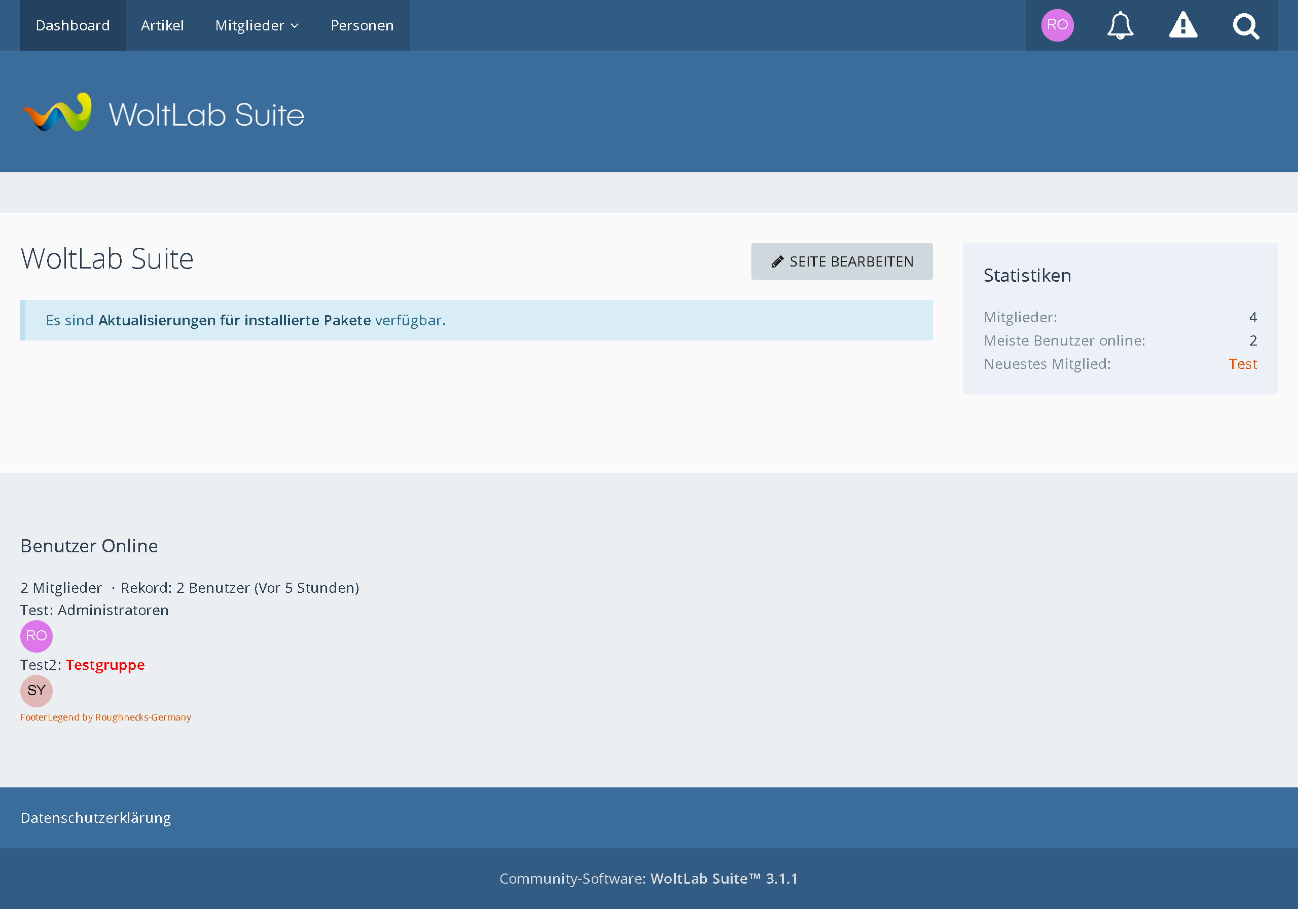The width and height of the screenshot is (1298, 909).
Task: Open Aktualisierungen für installierte Pakete link
Action: click(x=235, y=320)
